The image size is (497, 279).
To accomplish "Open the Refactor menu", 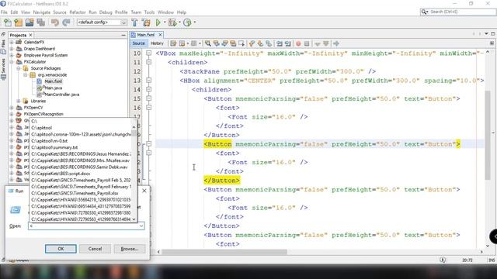I will pos(78,12).
